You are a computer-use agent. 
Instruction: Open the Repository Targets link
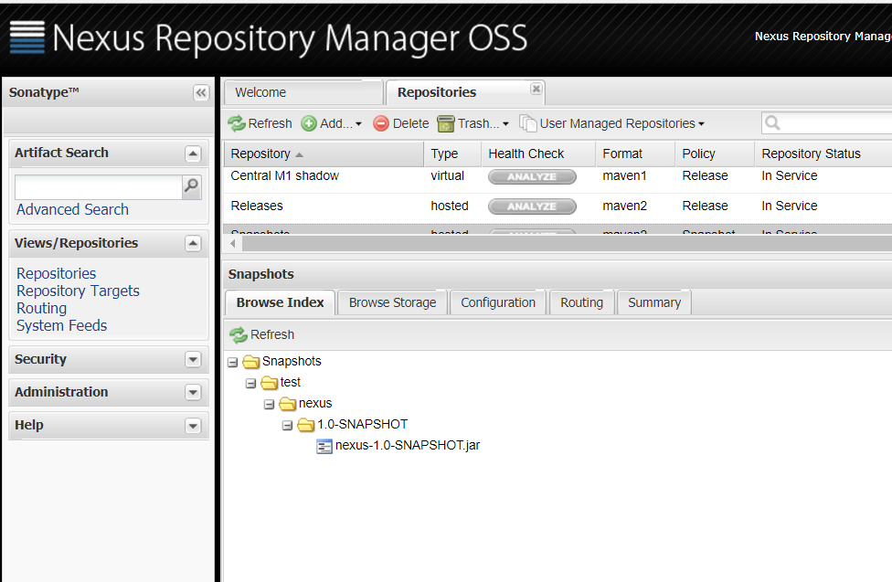pyautogui.click(x=78, y=291)
